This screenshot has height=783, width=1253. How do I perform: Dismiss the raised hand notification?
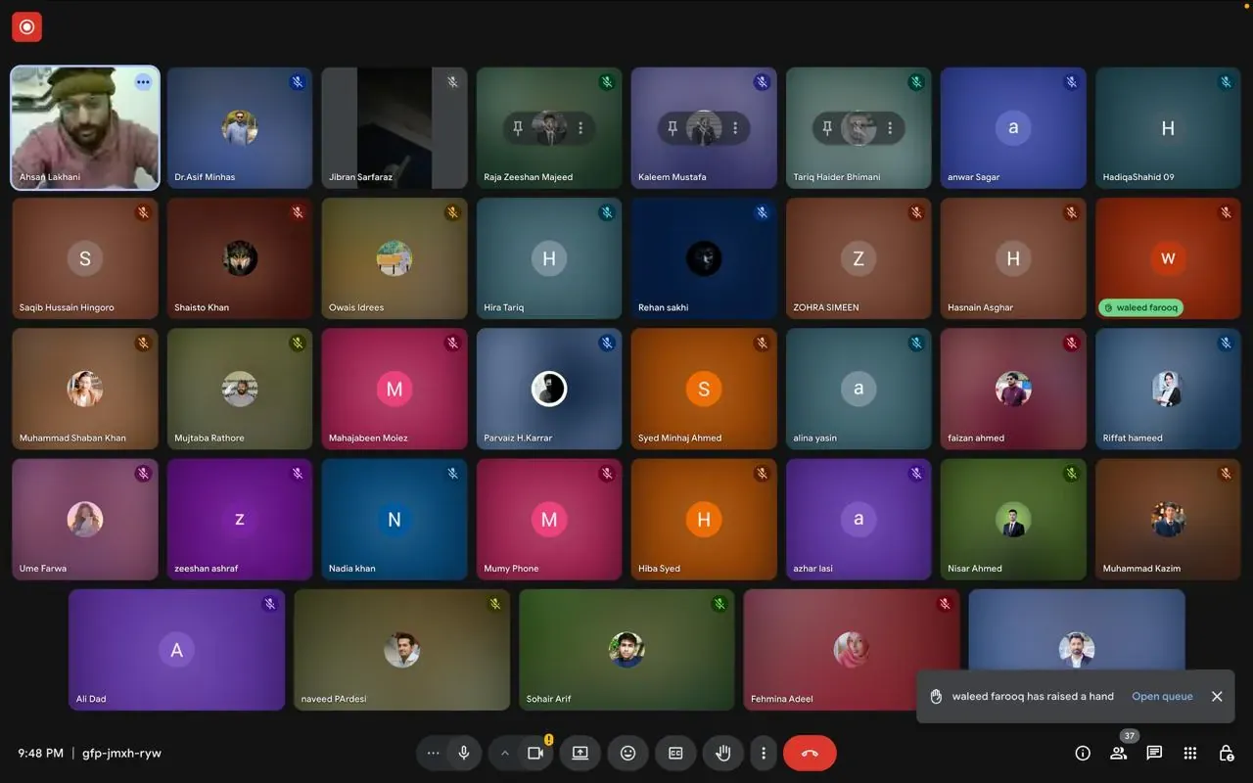click(1217, 696)
